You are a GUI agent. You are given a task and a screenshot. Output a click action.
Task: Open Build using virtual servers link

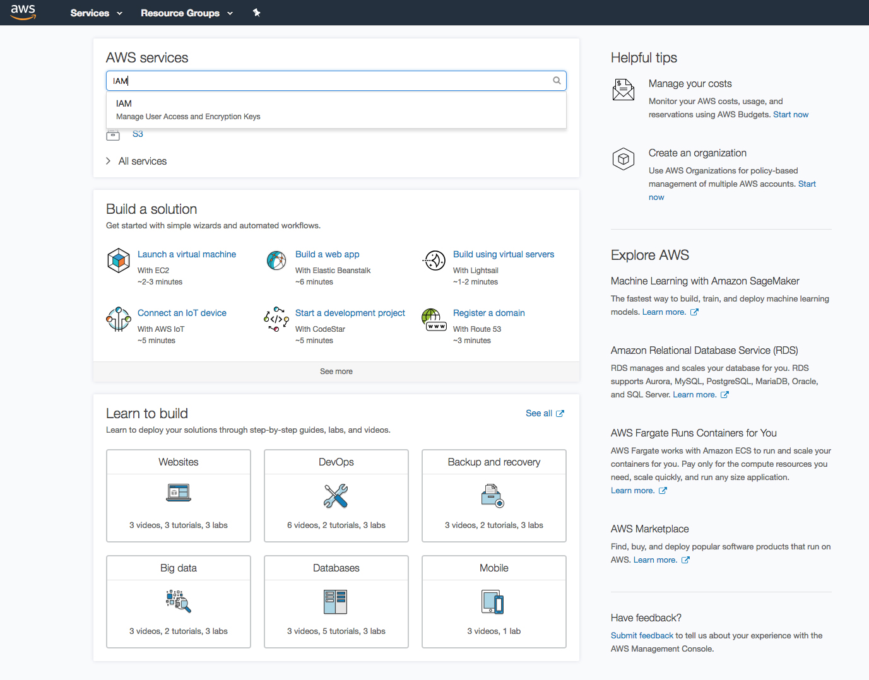coord(504,254)
